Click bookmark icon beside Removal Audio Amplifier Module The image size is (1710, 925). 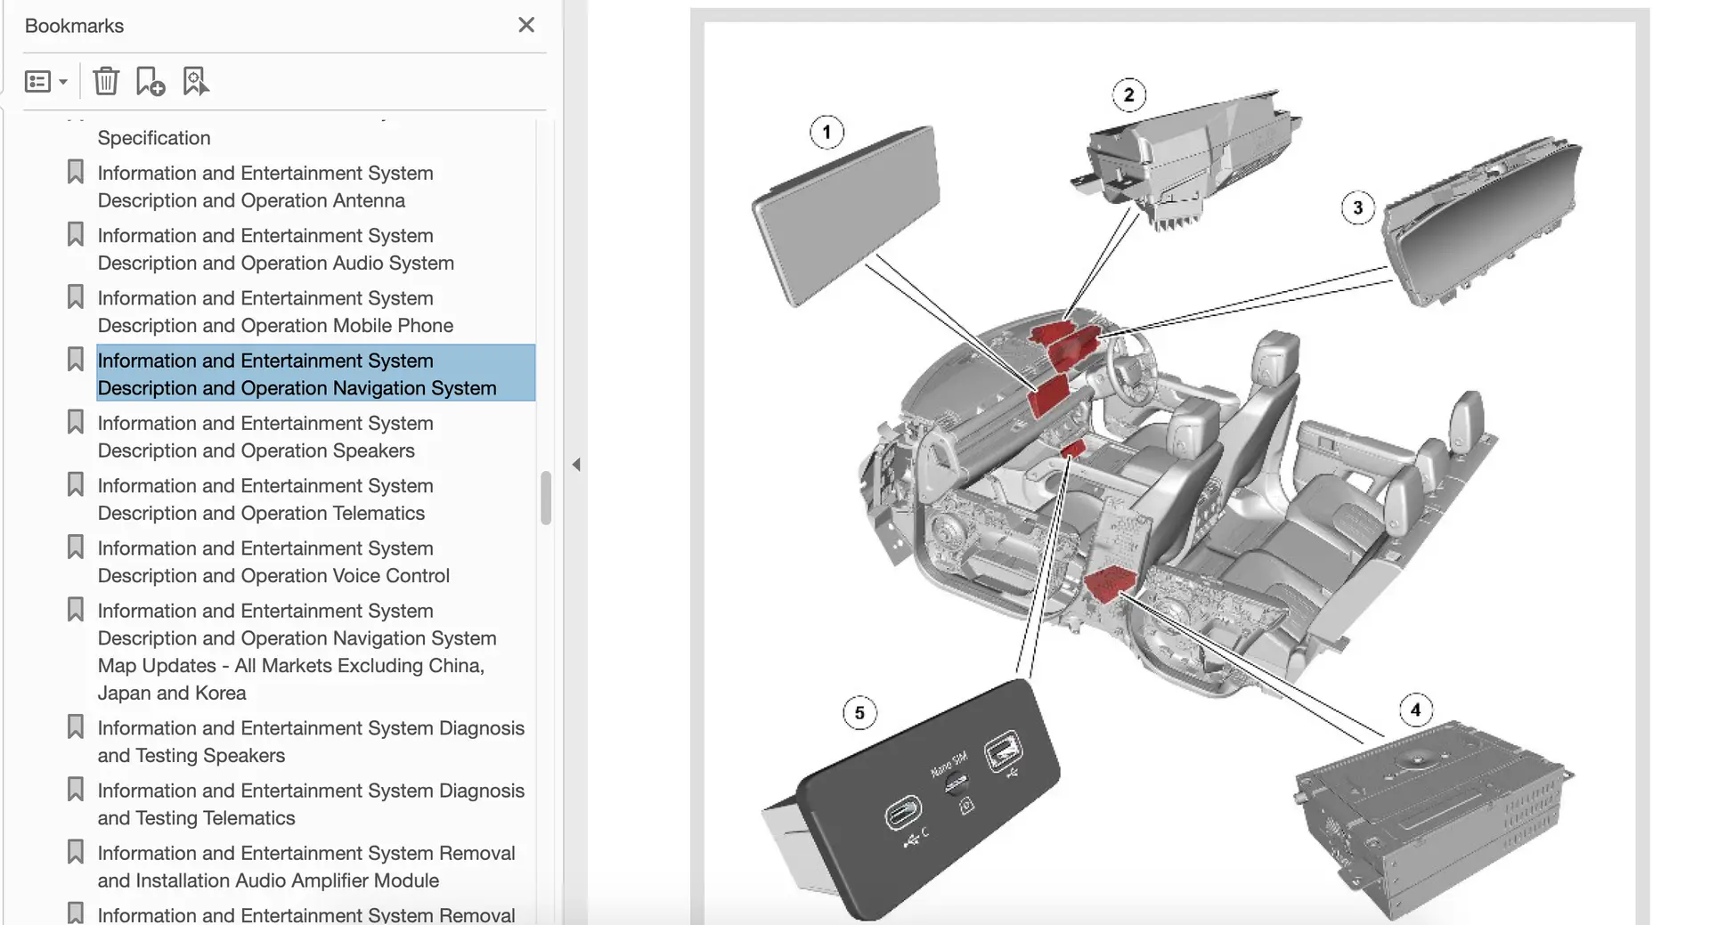point(76,852)
